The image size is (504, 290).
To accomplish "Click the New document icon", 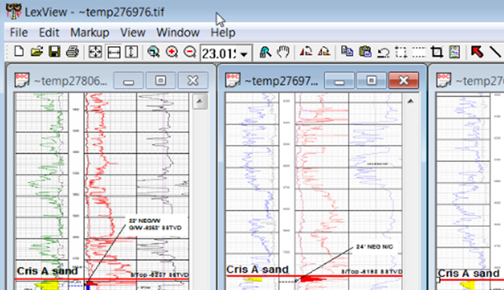I will click(19, 52).
